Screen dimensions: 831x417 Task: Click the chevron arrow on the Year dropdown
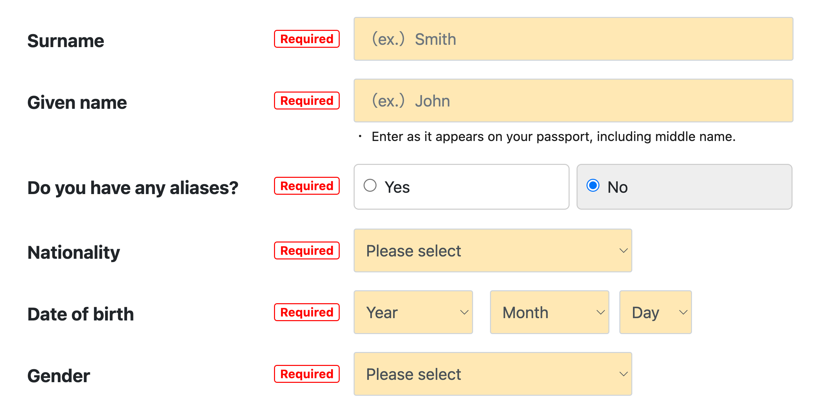pos(464,312)
